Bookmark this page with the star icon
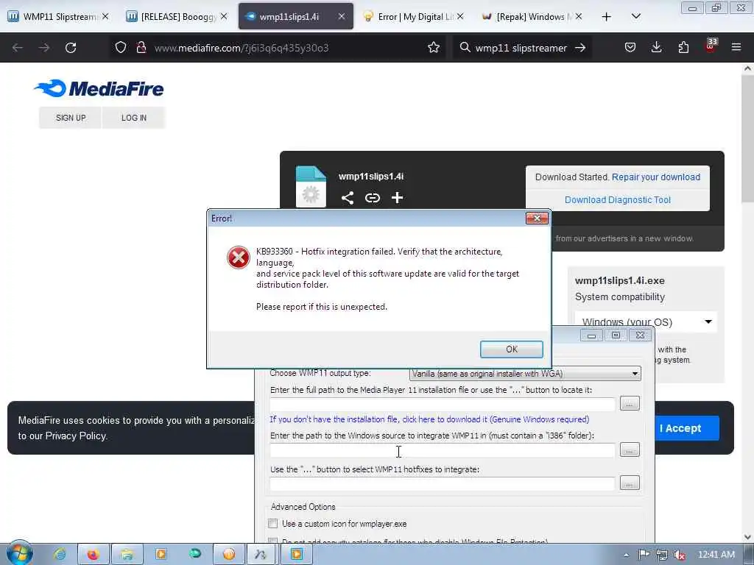 click(x=434, y=48)
